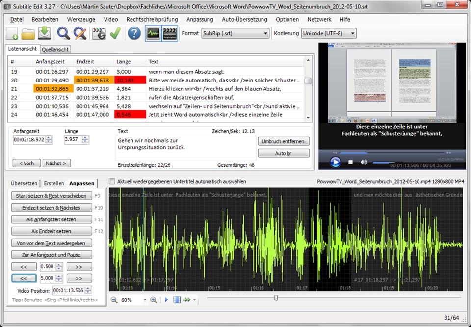Switch to the Erstellen tab

coord(54,183)
